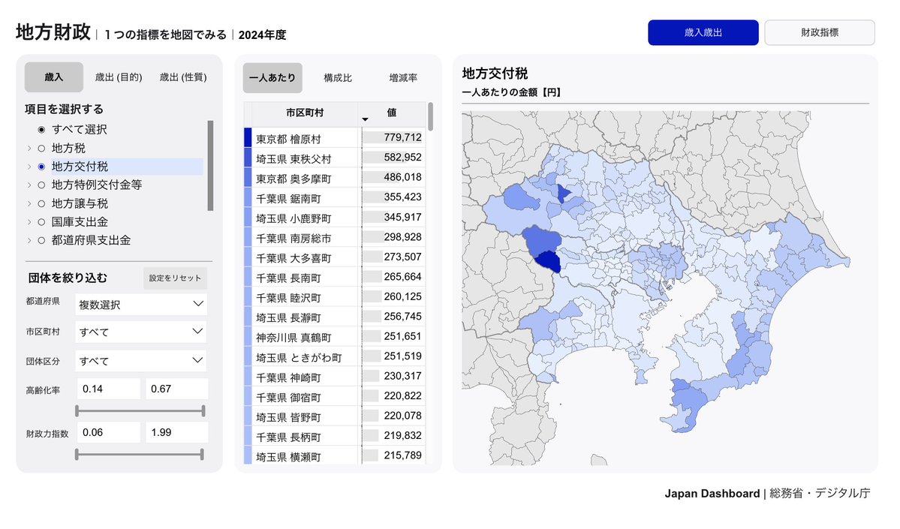Open the 市区町村 filter dropdown

(x=141, y=332)
